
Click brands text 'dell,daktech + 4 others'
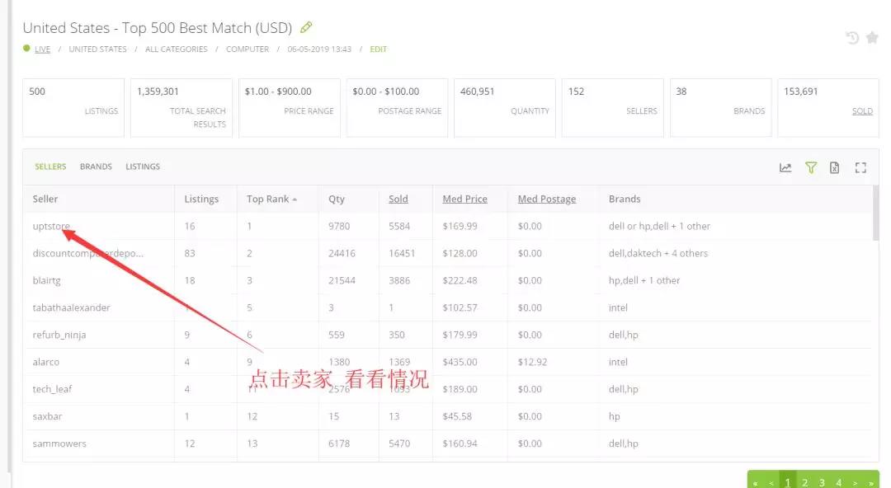point(658,253)
